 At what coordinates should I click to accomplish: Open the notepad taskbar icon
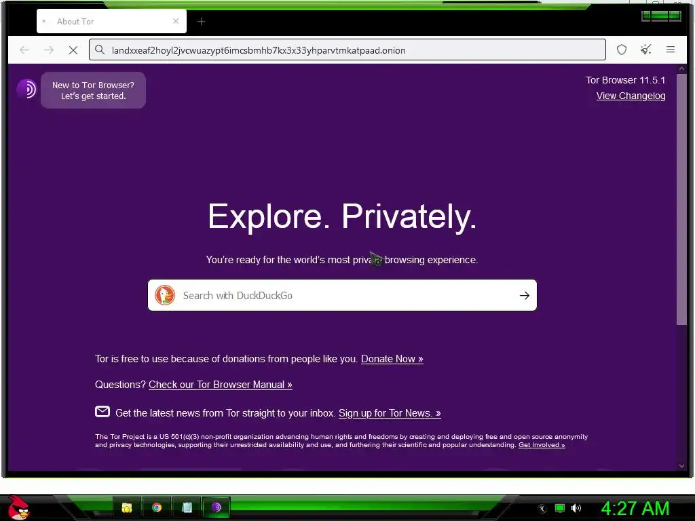(187, 507)
